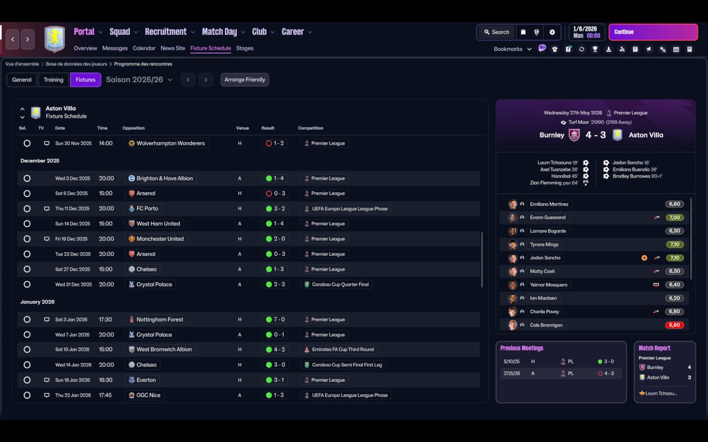Click the calendar bookmark icon
708x442 pixels.
(676, 49)
